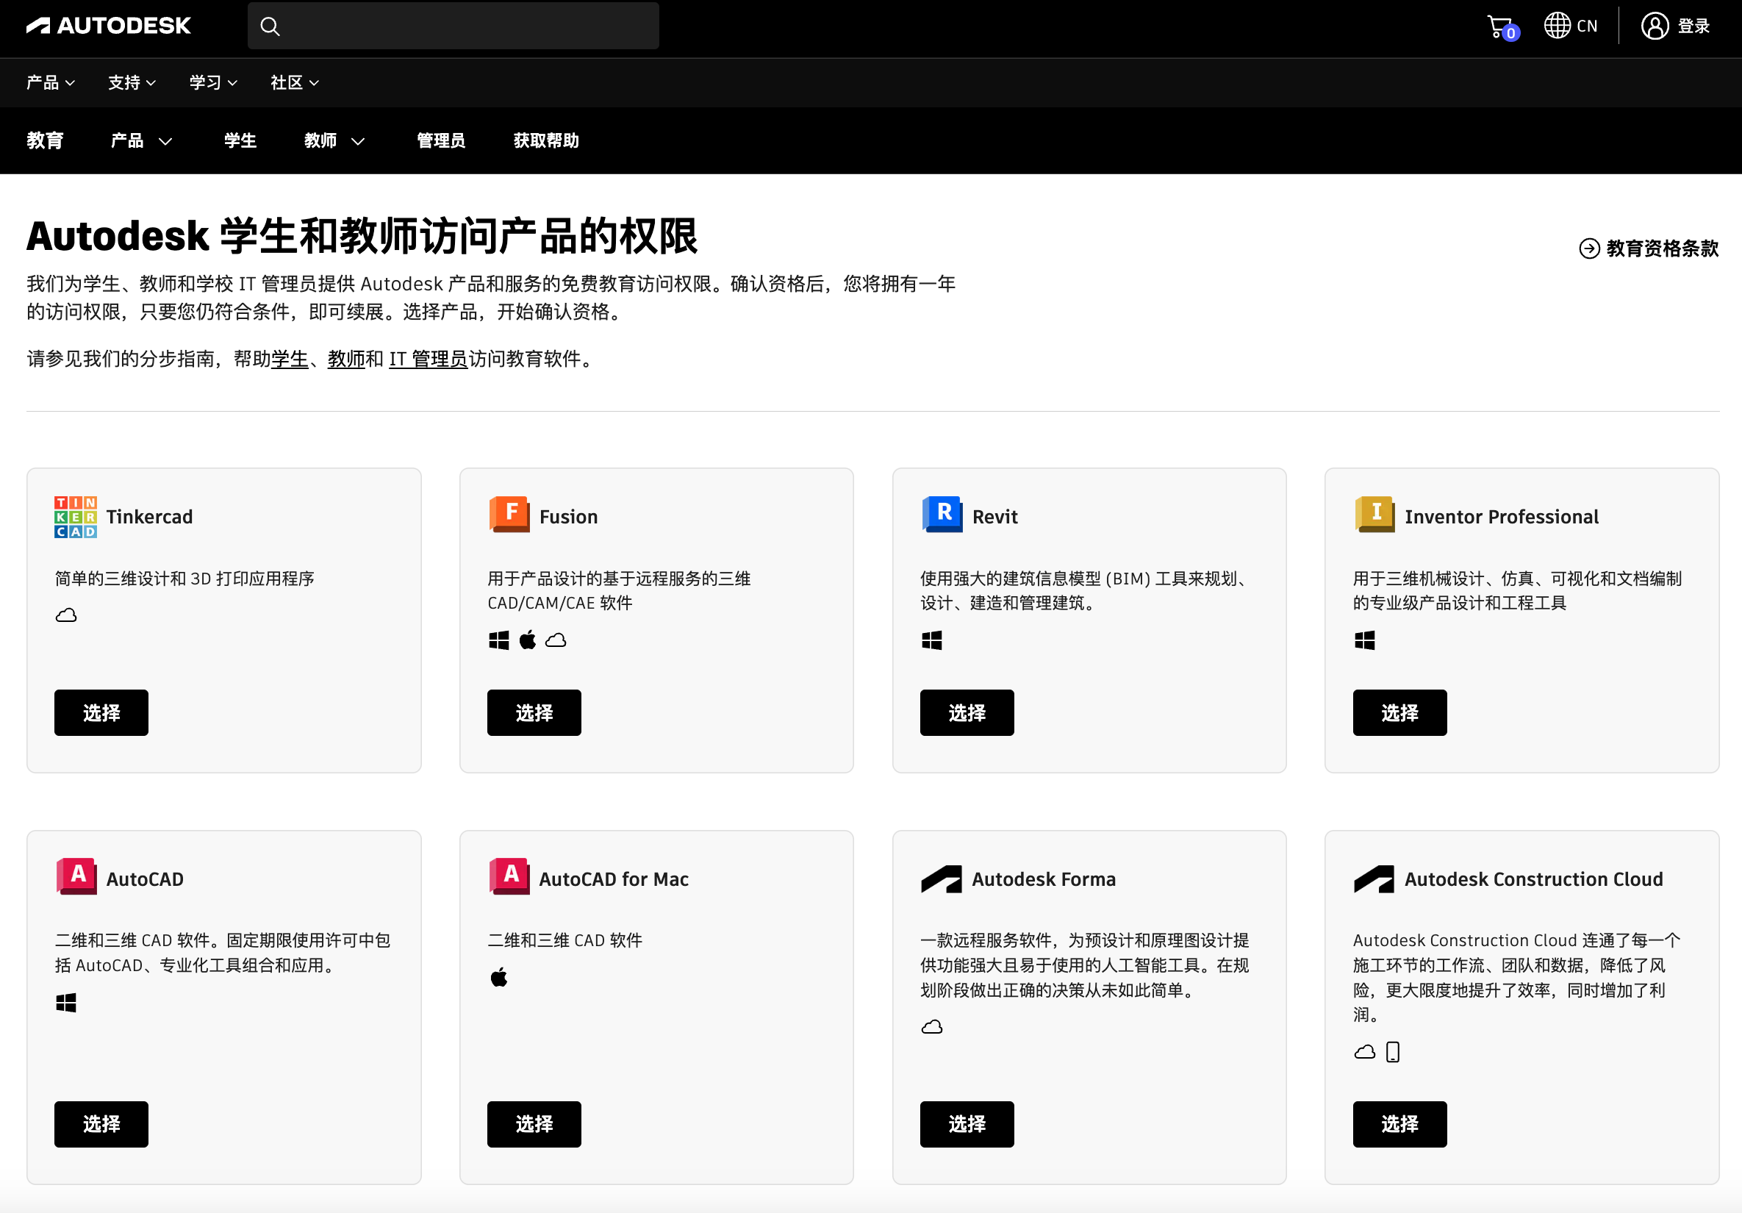Click the AutoCAD for Mac logo
The height and width of the screenshot is (1213, 1742).
click(509, 877)
